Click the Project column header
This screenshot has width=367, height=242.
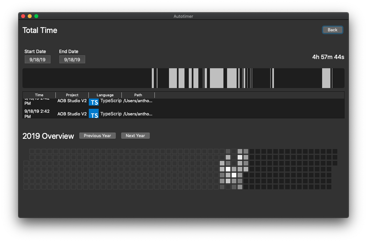[72, 95]
